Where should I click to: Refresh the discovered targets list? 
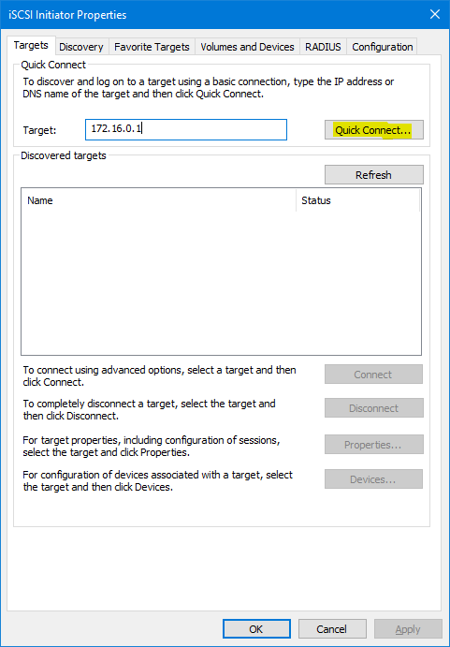coord(373,175)
